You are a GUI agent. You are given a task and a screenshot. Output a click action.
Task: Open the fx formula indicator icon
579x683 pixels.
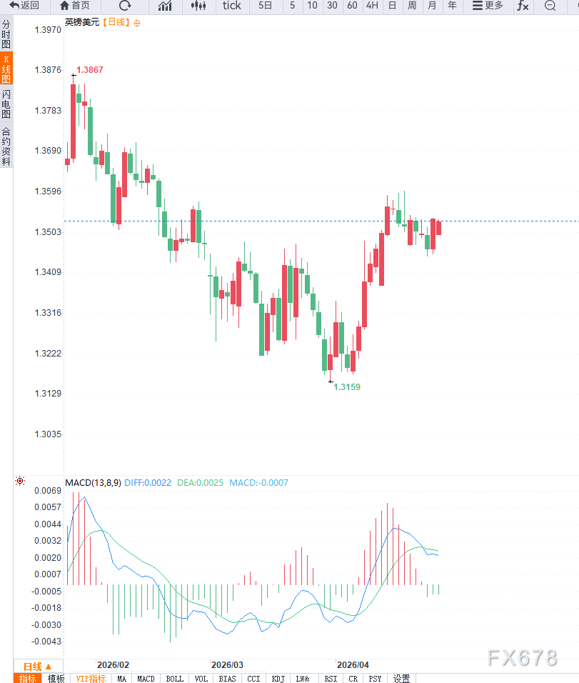tap(523, 6)
